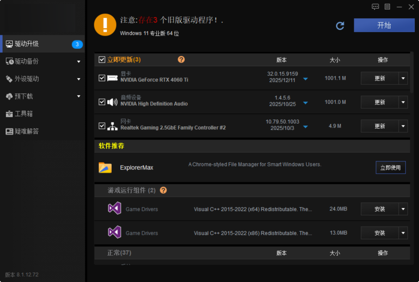Click 更新 for NVIDIA High Definition Audio
The image size is (419, 282).
(x=380, y=102)
